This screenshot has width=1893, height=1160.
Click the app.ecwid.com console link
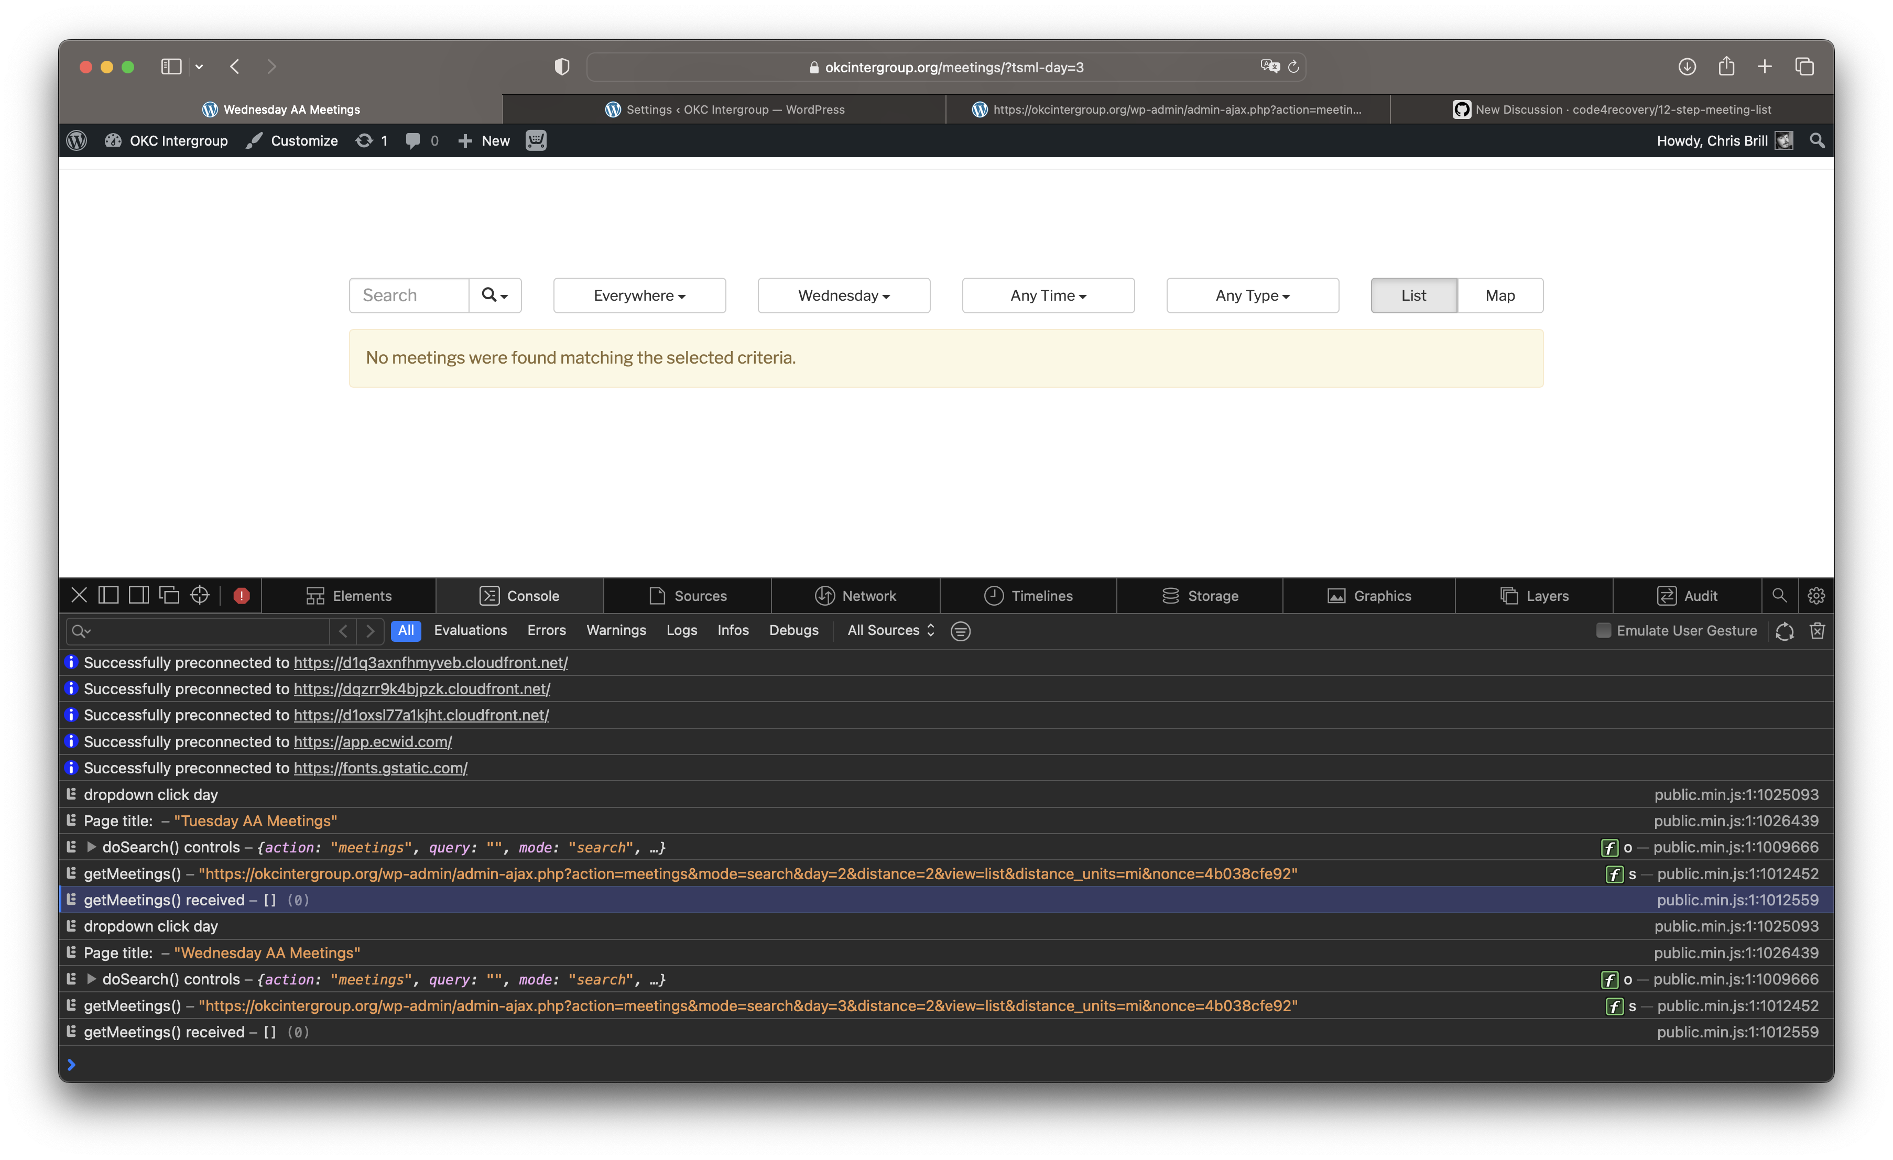click(x=373, y=742)
